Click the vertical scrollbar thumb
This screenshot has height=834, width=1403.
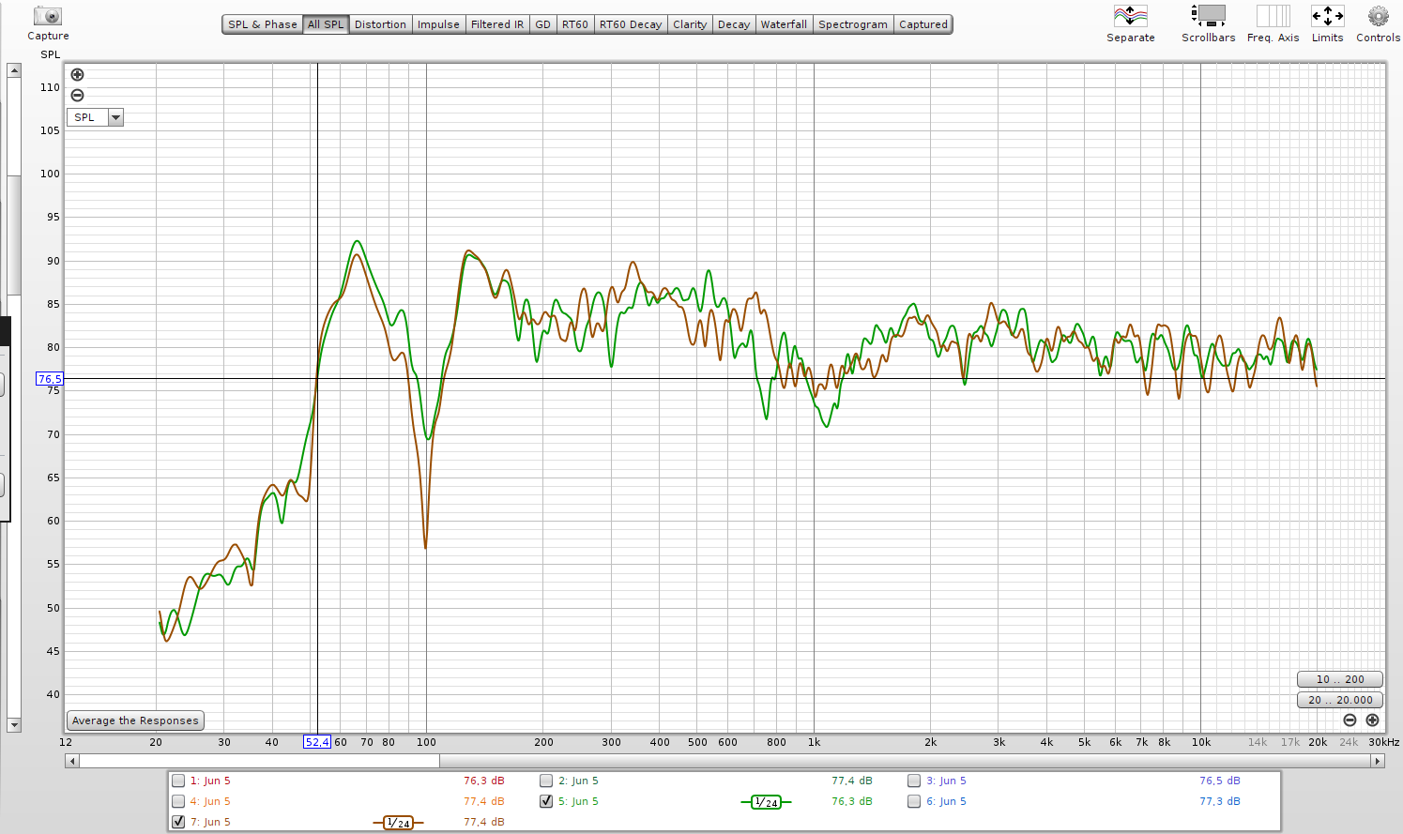tap(14, 235)
